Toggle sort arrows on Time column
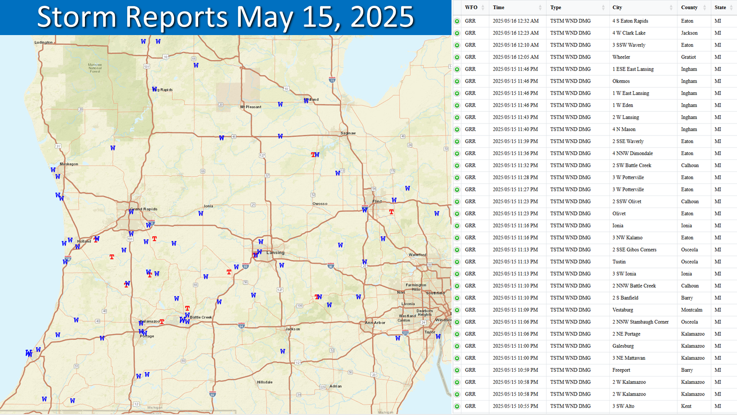 tap(540, 7)
